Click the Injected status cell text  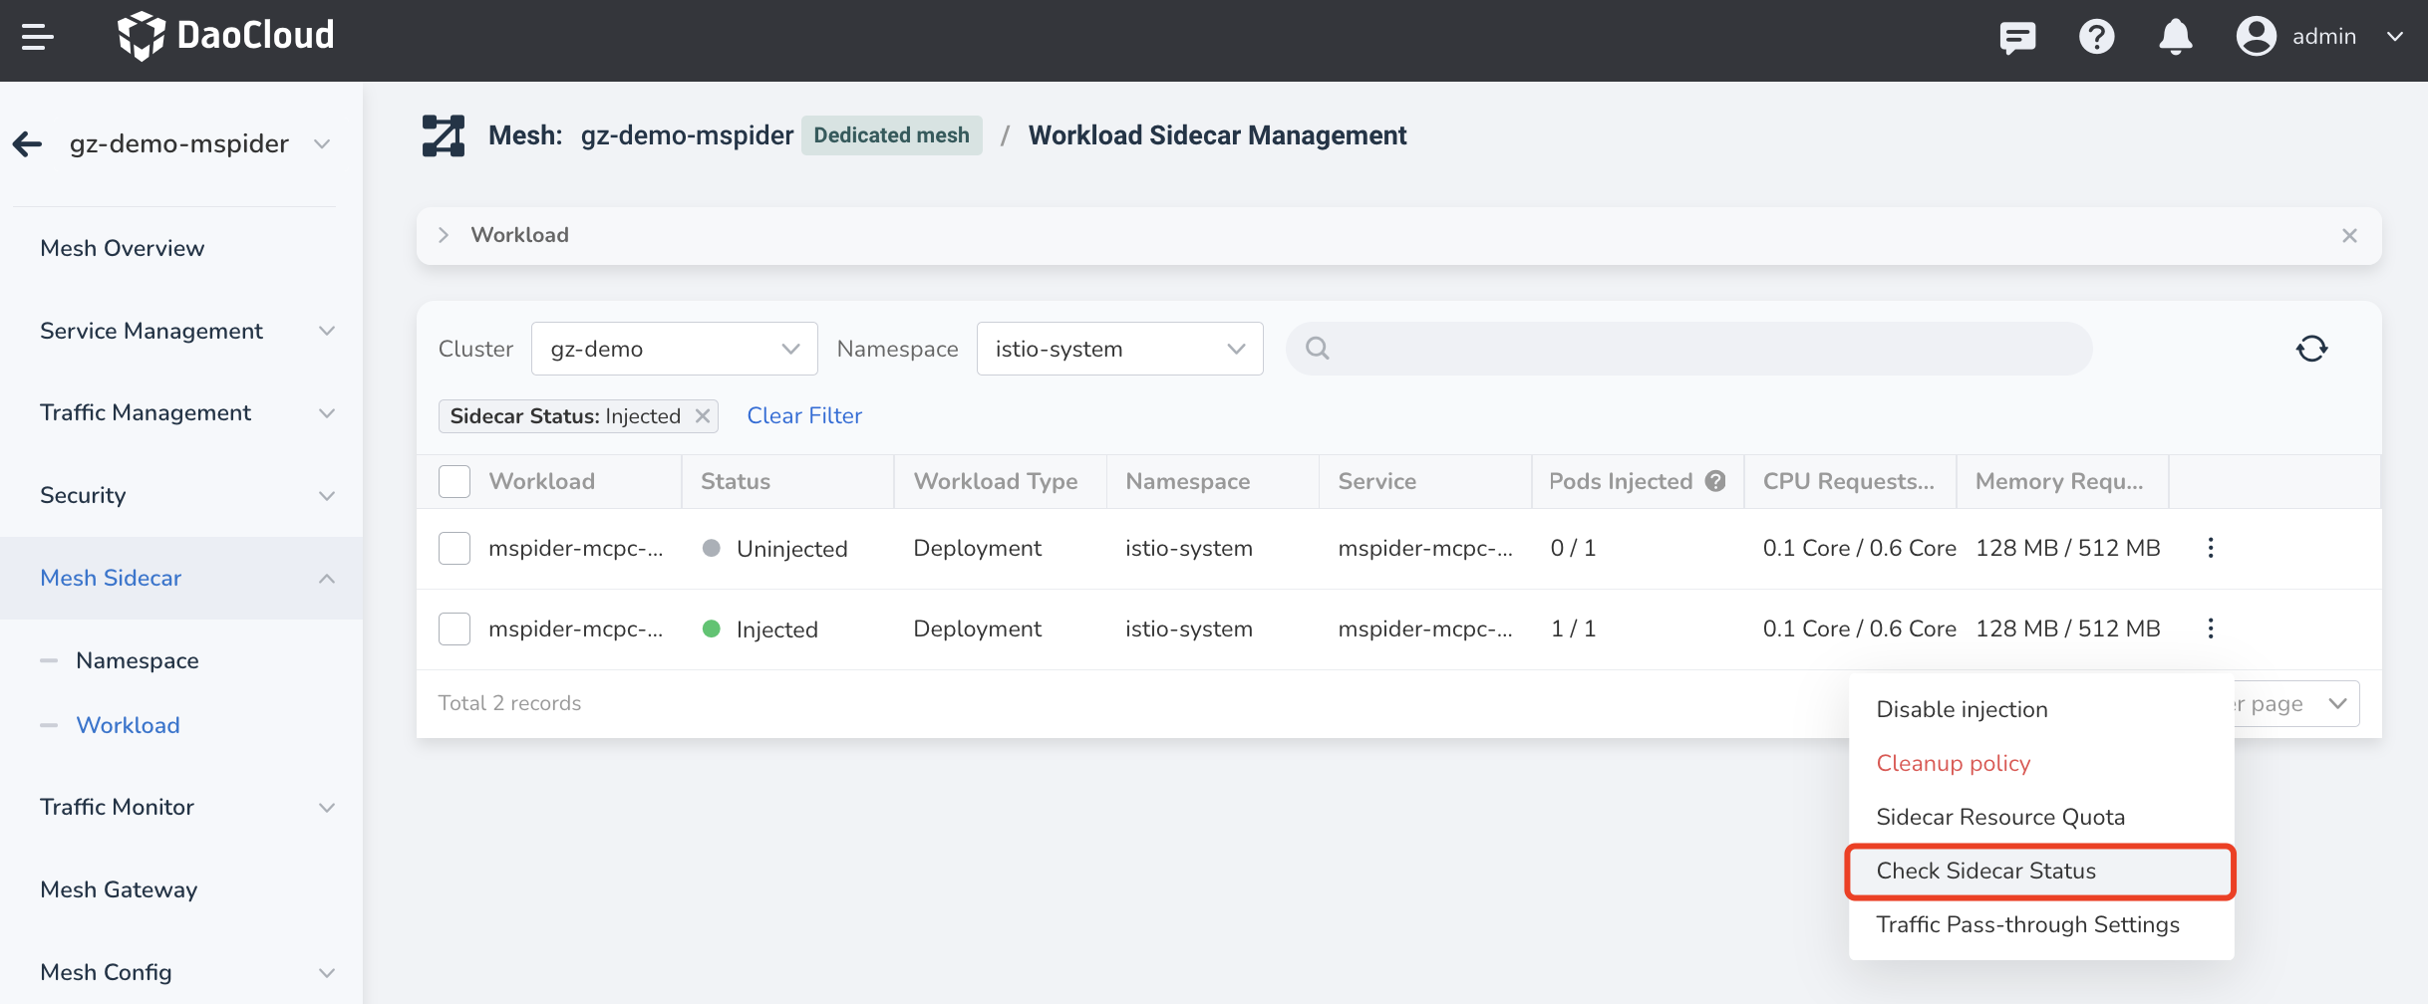click(x=776, y=629)
